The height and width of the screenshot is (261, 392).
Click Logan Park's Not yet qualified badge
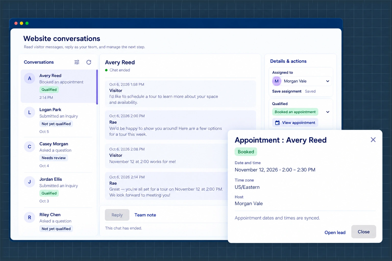point(56,124)
